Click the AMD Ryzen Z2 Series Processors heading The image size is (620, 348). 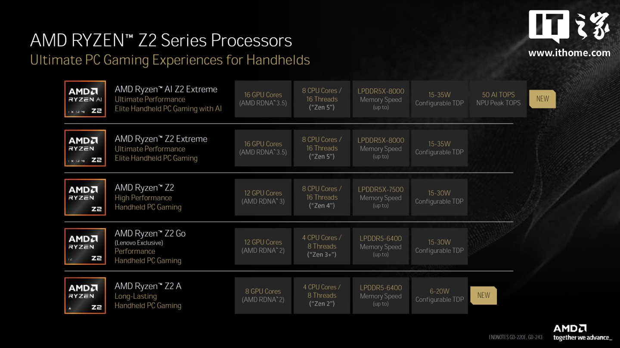[x=161, y=40]
